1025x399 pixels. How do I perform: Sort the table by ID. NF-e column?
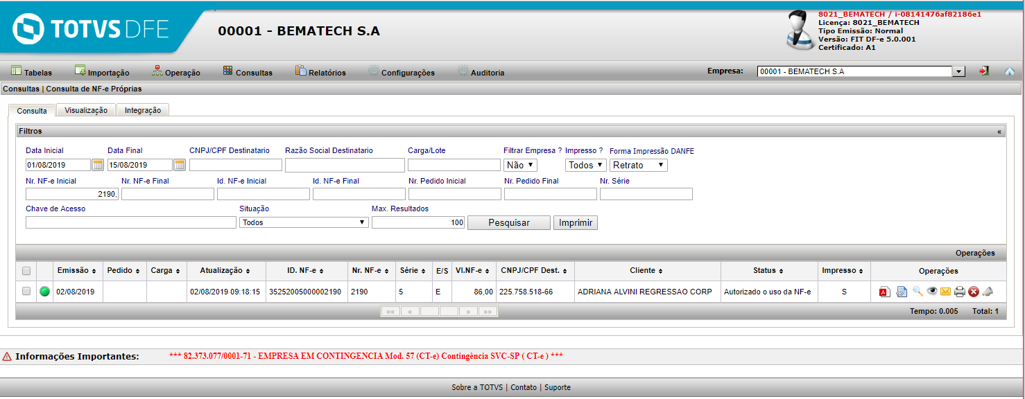(306, 271)
